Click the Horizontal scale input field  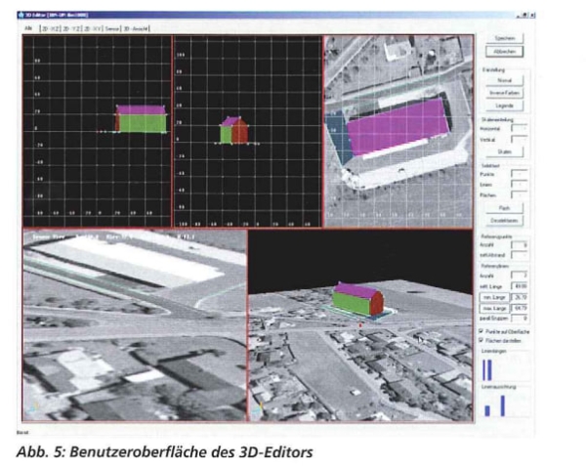520,126
